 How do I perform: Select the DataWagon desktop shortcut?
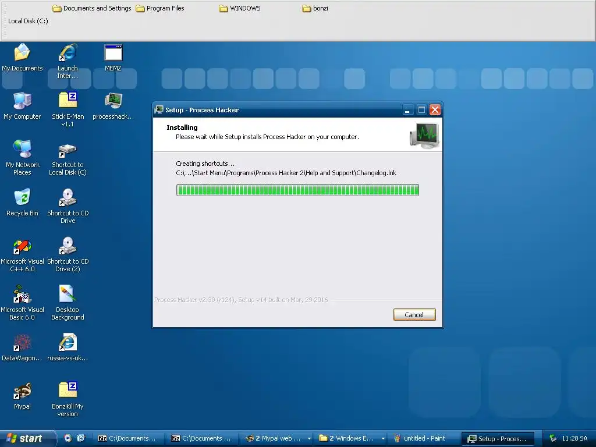pos(23,347)
